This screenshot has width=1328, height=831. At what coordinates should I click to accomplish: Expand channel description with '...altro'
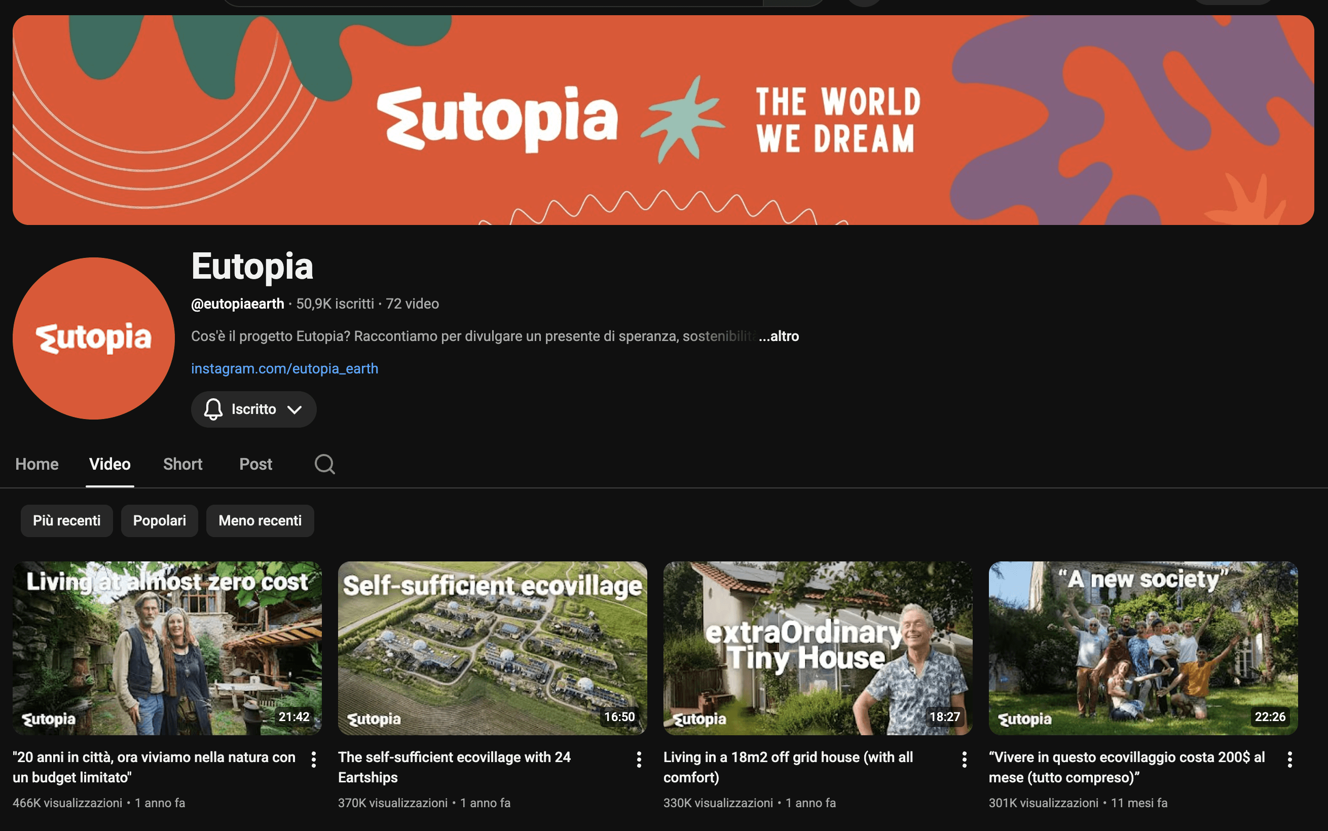tap(779, 336)
